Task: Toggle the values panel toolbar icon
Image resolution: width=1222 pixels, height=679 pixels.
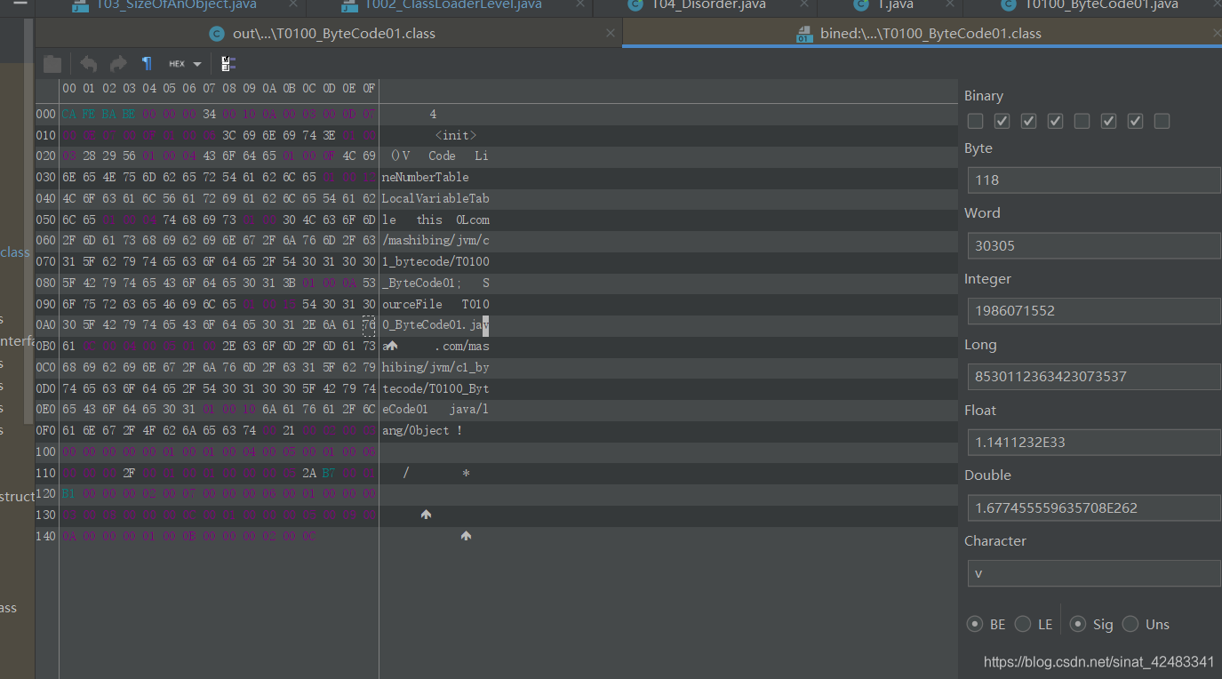Action: point(228,64)
